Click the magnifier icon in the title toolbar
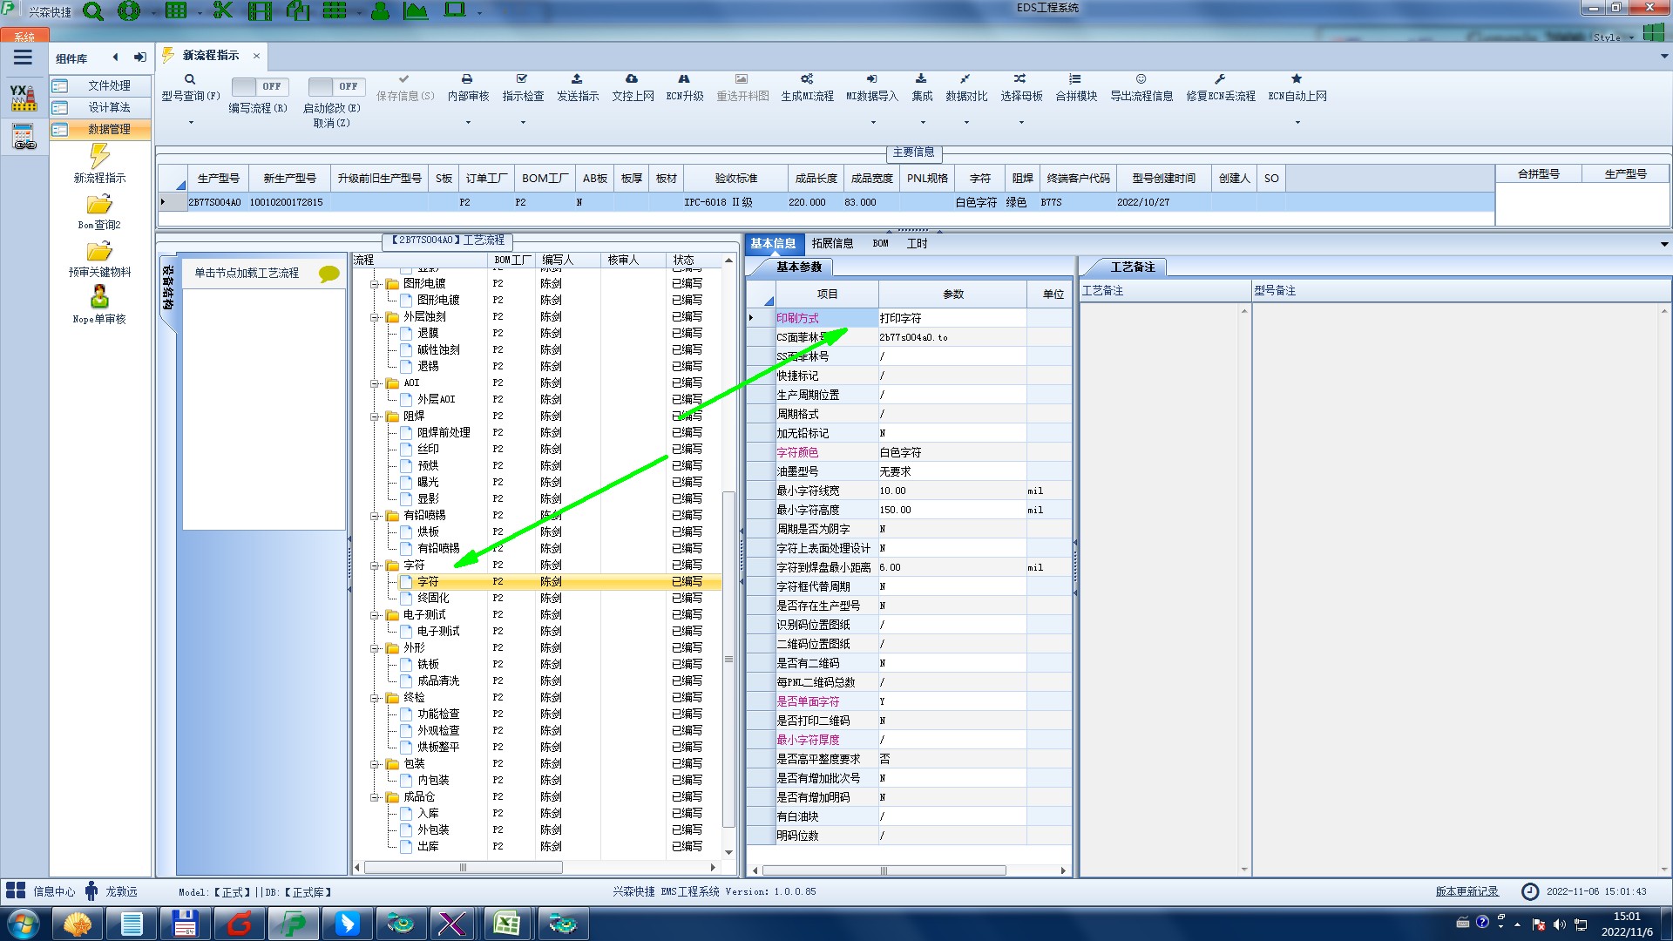Viewport: 1673px width, 941px height. pos(92,11)
